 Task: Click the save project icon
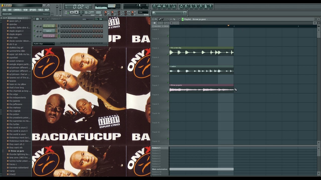[x=186, y=6]
